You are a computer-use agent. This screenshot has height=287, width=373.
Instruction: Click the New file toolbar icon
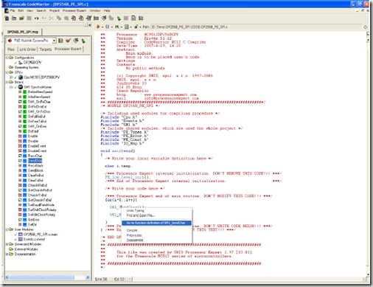7,18
